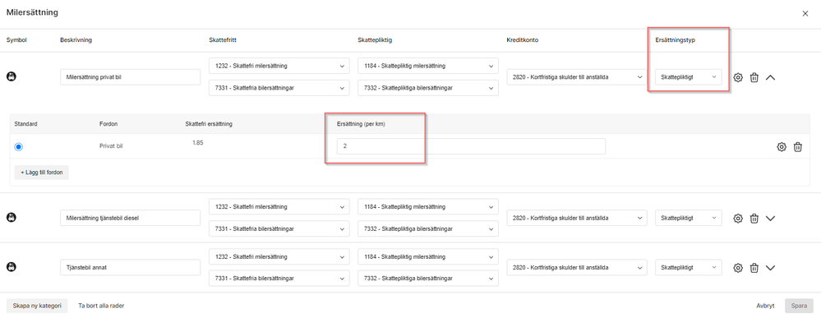Click the Kreditkonto column header
The width and height of the screenshot is (821, 318).
tap(522, 40)
